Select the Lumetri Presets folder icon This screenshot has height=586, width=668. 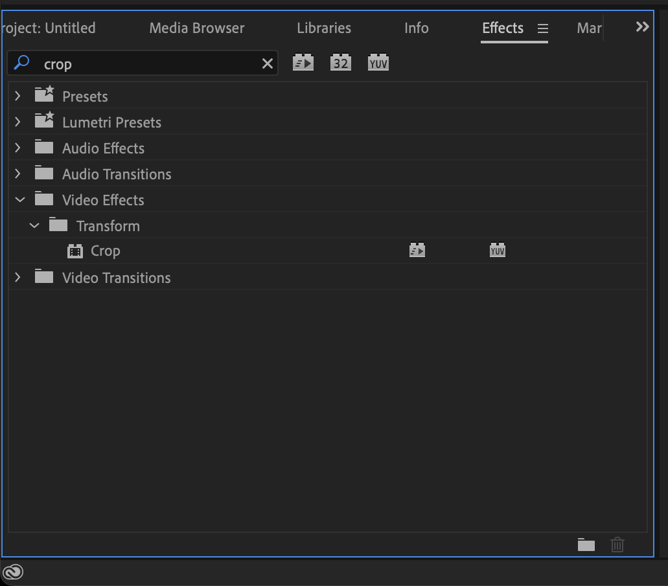44,120
